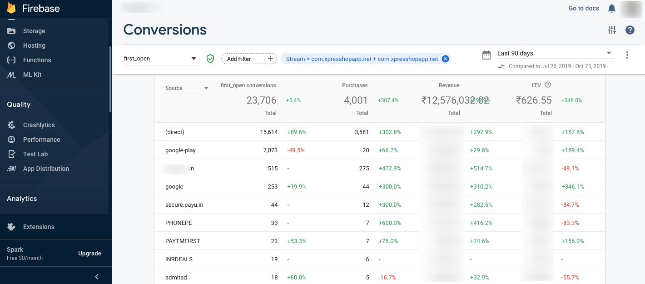Click the LTV info help icon
The image size is (645, 284).
pyautogui.click(x=547, y=85)
